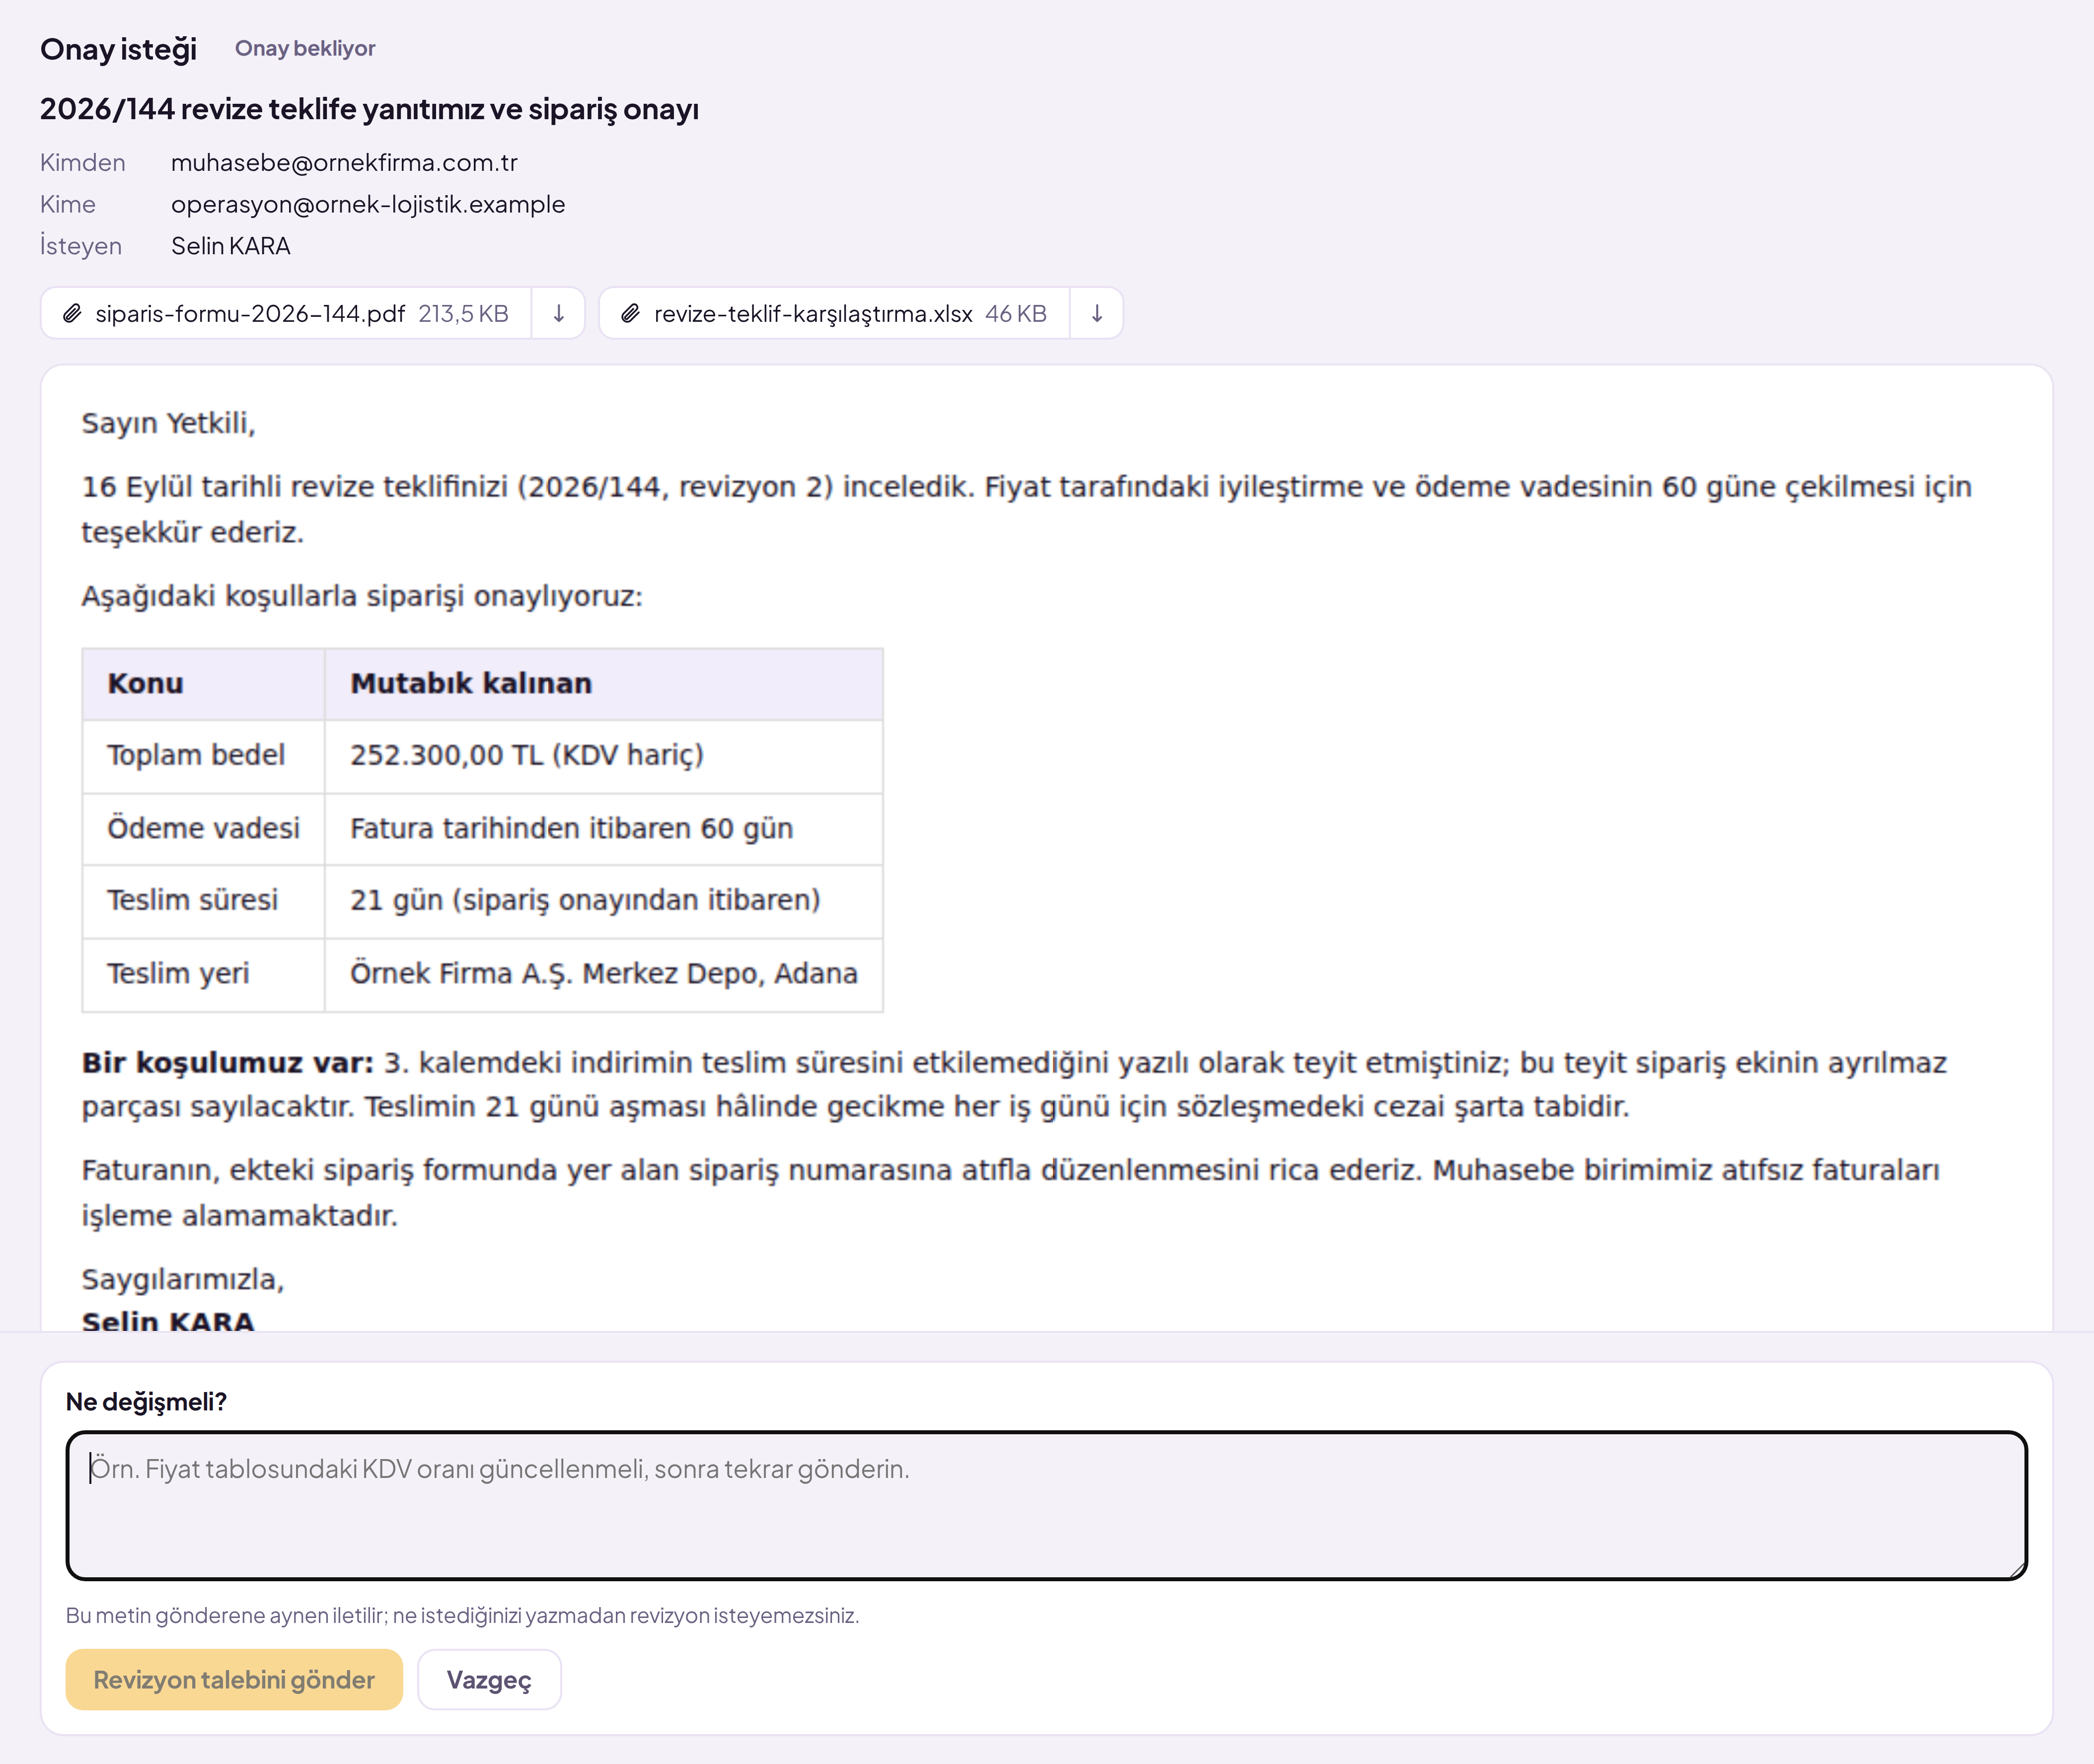Click the Ödeme vadesi row value

click(x=603, y=829)
